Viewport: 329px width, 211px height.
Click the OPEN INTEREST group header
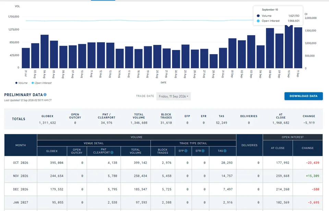point(293,137)
